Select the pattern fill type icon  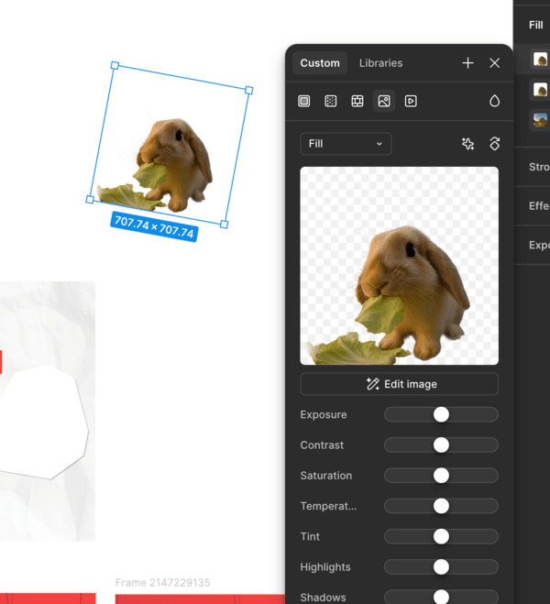[357, 101]
